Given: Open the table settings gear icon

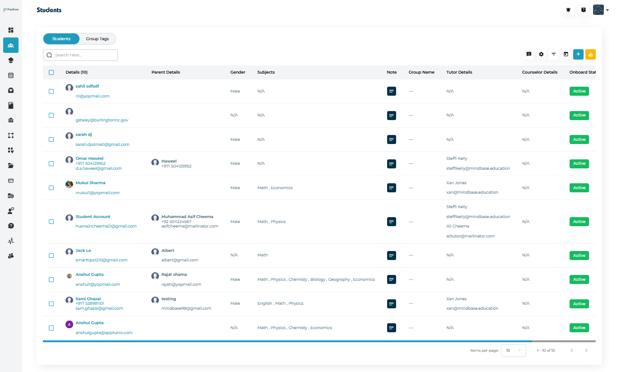Looking at the screenshot, I should (x=541, y=54).
